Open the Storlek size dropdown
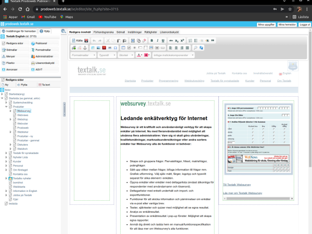312x234 pixels. [126, 55]
